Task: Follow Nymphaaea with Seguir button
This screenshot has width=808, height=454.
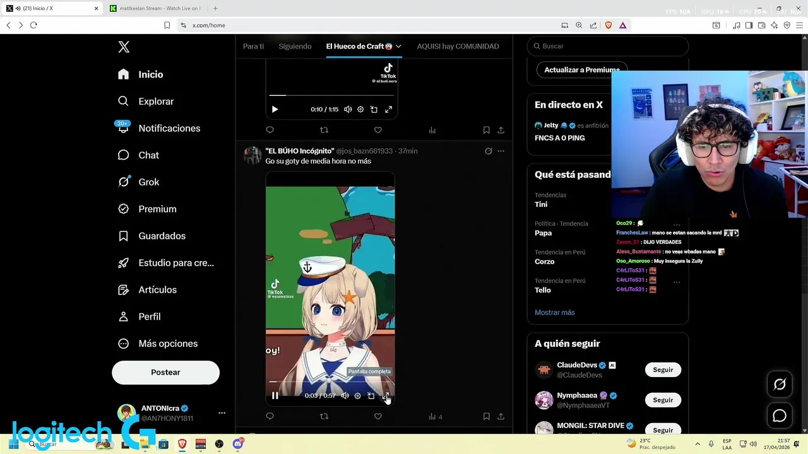Action: coord(663,400)
